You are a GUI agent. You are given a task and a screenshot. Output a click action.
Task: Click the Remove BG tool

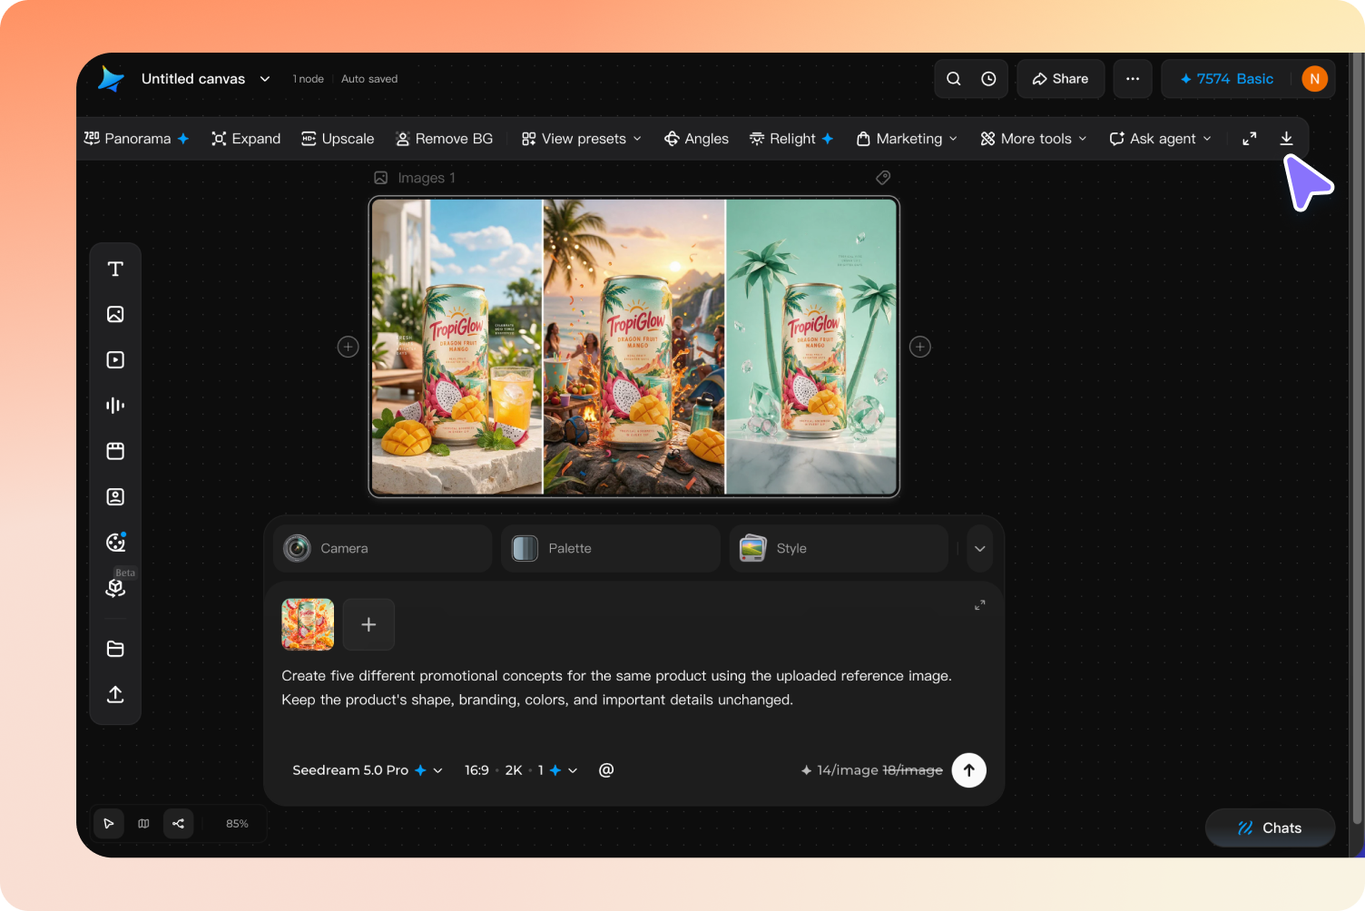445,139
